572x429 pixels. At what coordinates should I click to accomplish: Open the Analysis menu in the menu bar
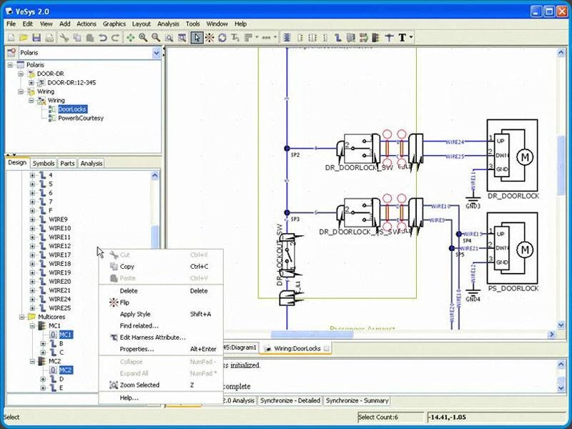168,24
